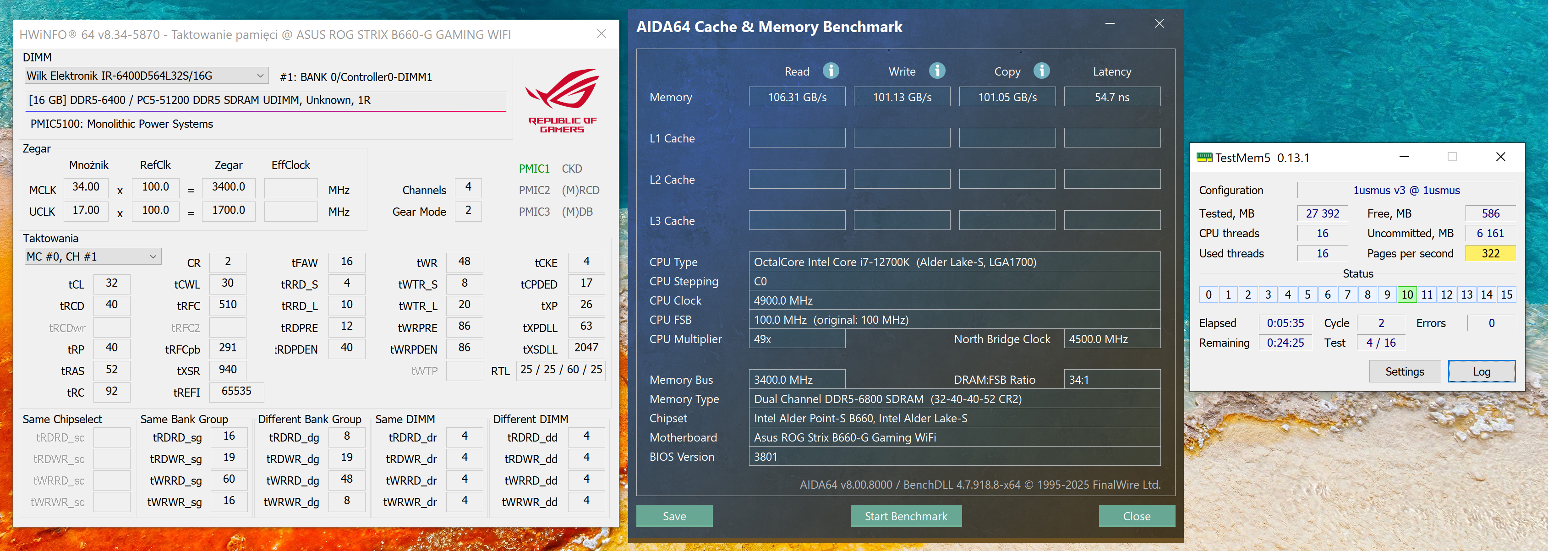1548x551 pixels.
Task: Click the TestMem5 title bar icon
Action: [x=1203, y=158]
